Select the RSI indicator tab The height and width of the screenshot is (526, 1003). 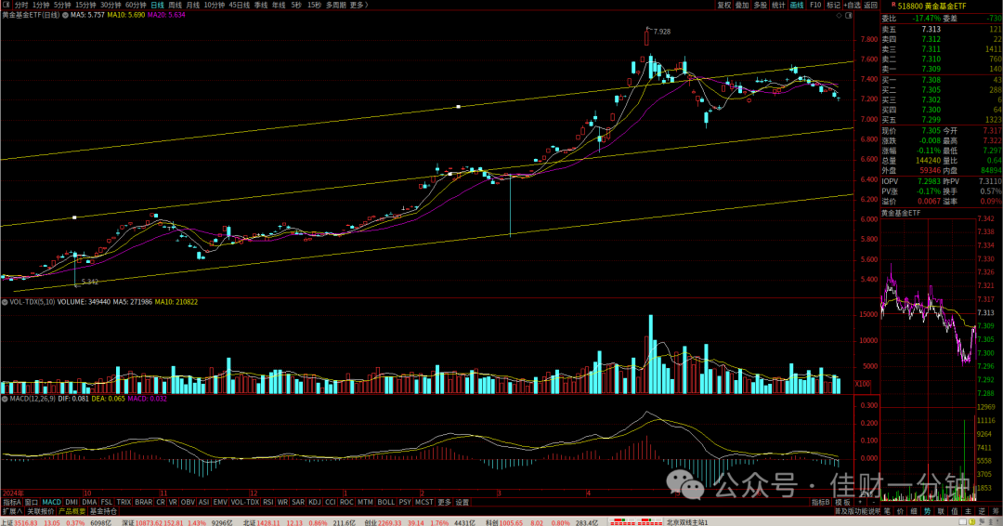tap(268, 503)
